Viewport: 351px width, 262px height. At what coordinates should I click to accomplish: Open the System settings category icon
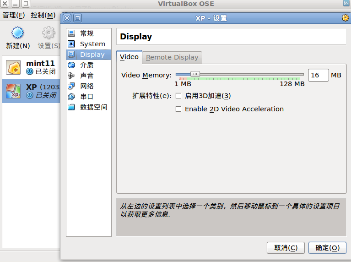point(71,44)
